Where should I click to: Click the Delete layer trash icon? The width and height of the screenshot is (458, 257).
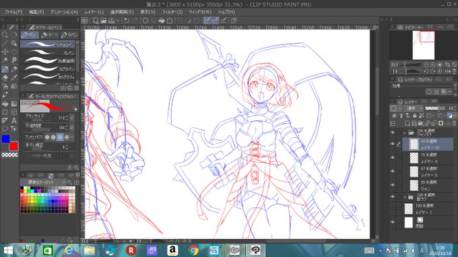coord(454,123)
